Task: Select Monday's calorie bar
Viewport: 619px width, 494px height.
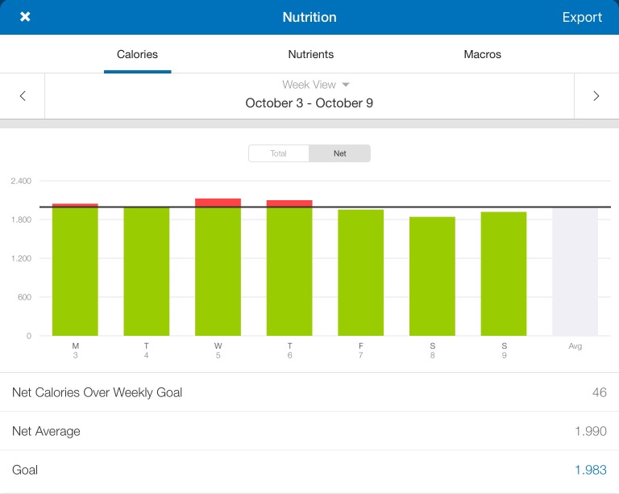Action: [75, 270]
